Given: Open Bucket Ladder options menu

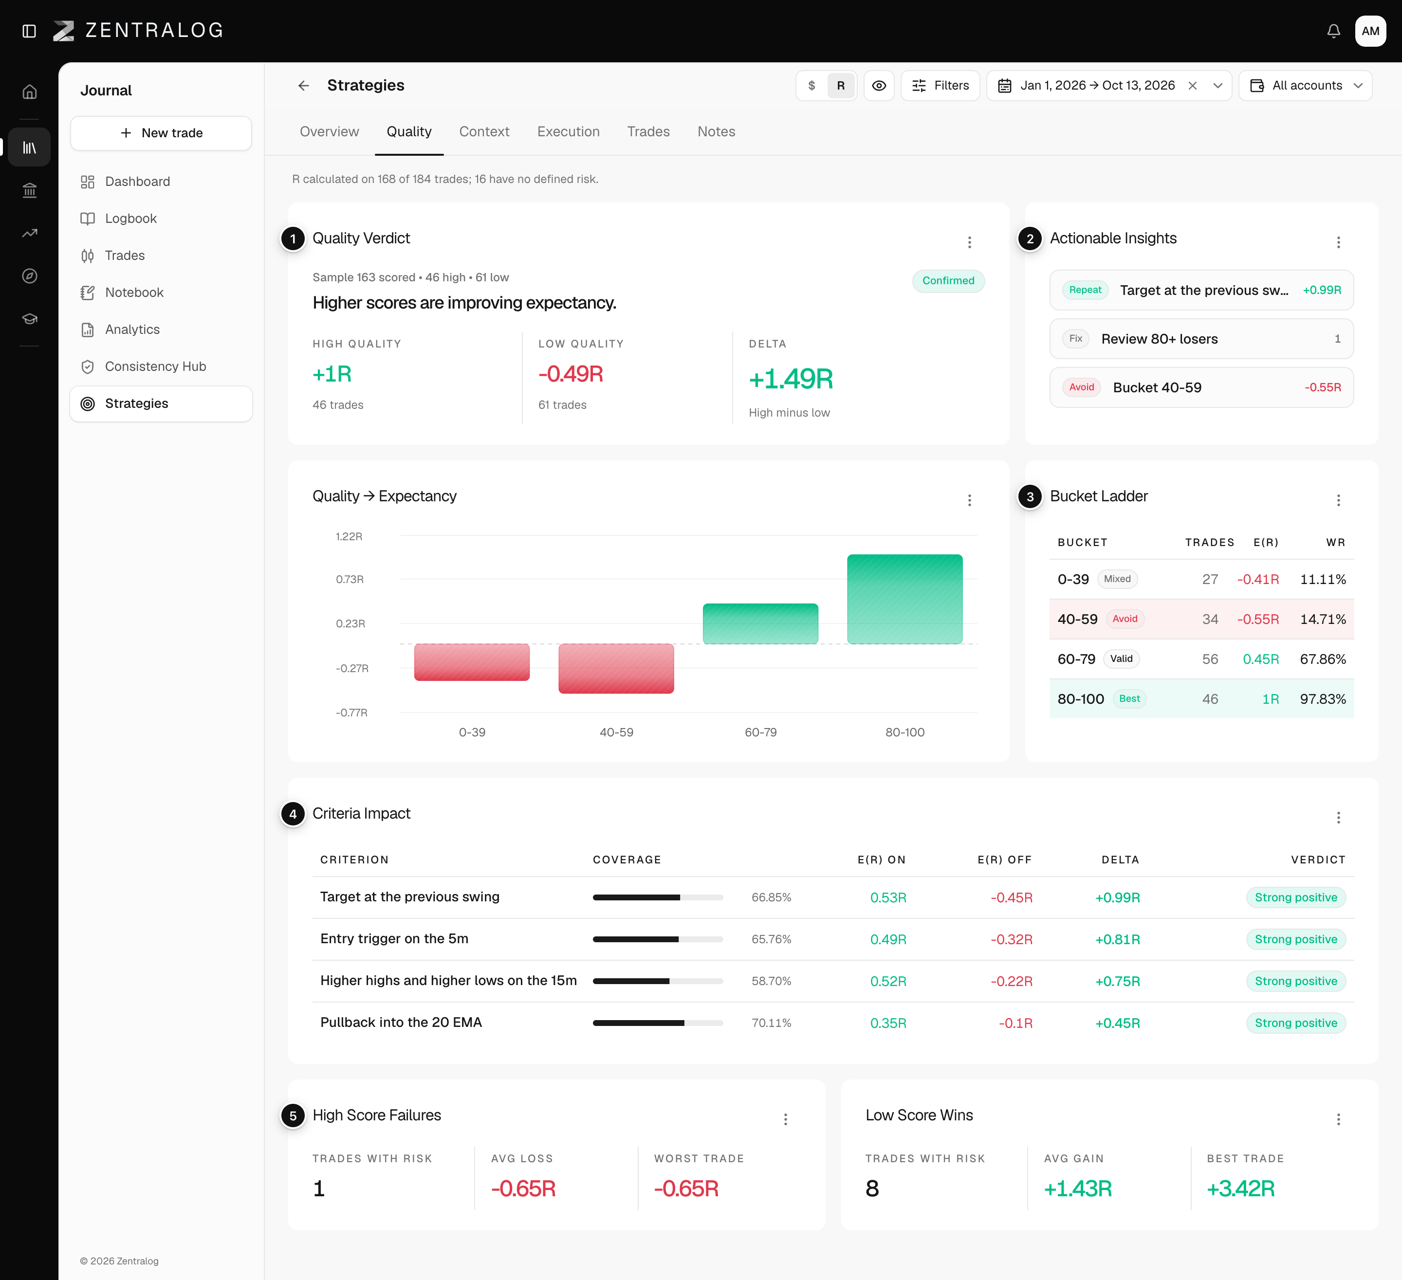Looking at the screenshot, I should pyautogui.click(x=1338, y=500).
